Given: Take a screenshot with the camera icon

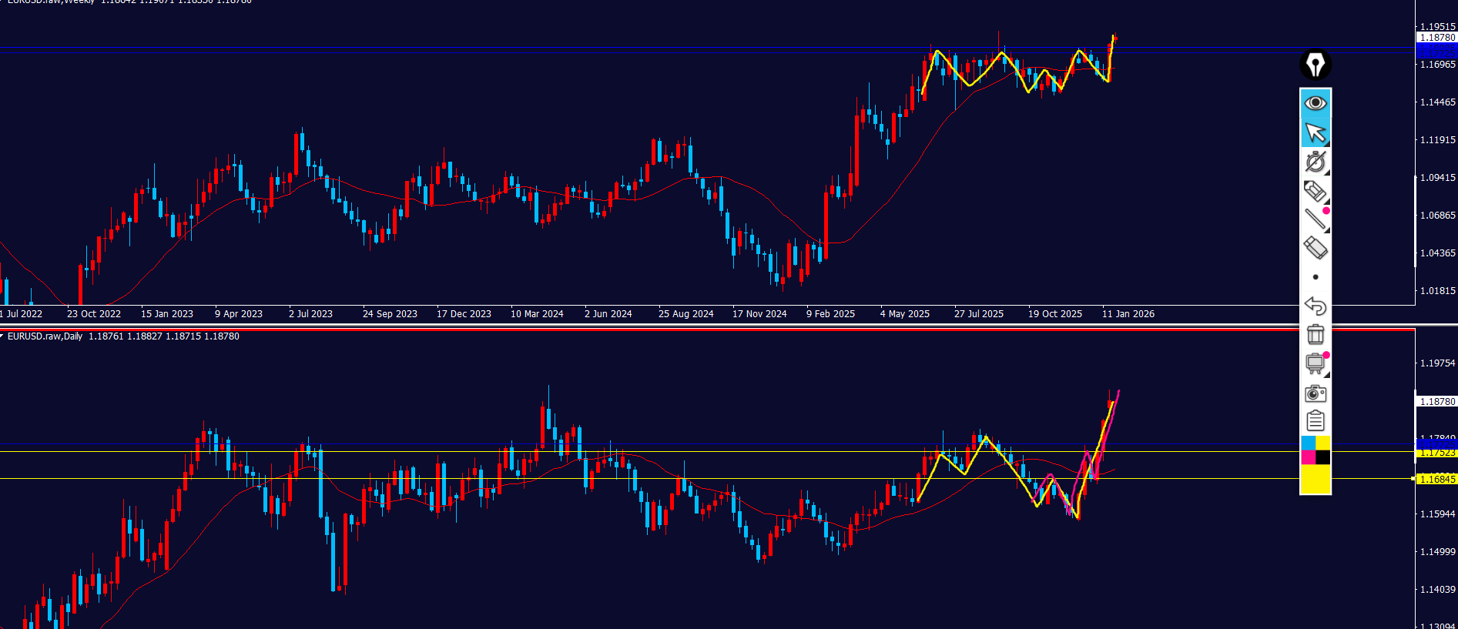Looking at the screenshot, I should point(1316,393).
